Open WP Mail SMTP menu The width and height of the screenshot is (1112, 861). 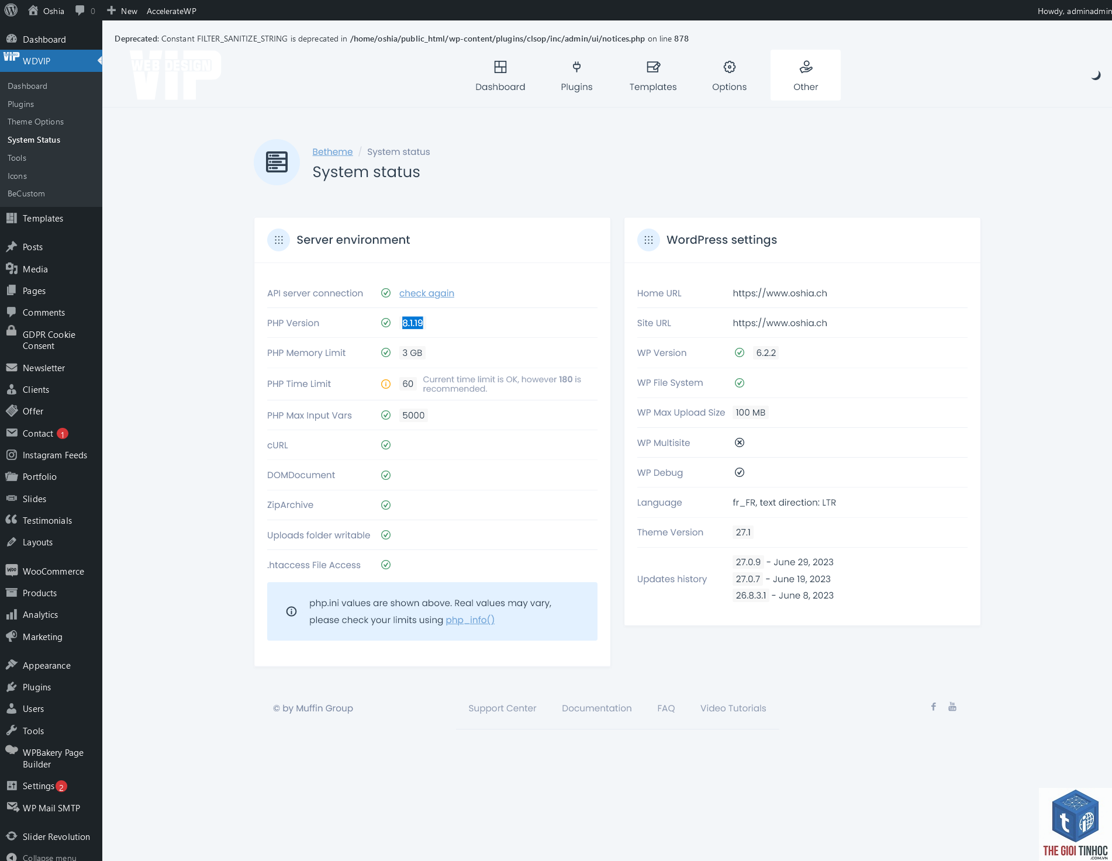coord(51,808)
